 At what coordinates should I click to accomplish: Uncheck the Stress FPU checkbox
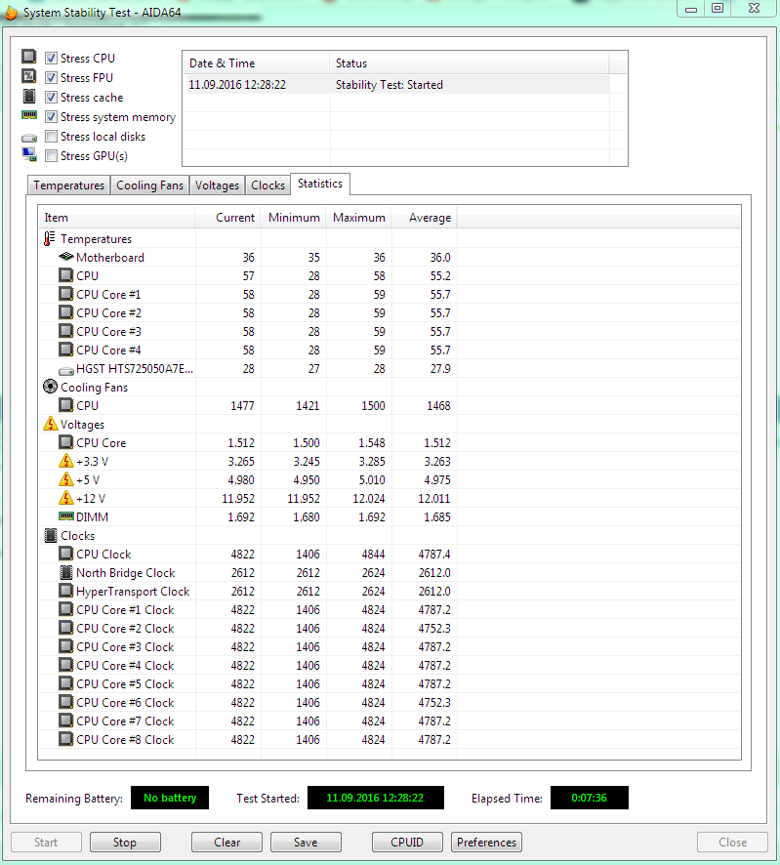pyautogui.click(x=52, y=77)
